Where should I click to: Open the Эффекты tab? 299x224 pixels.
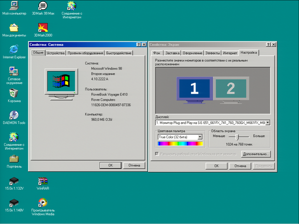click(x=213, y=53)
